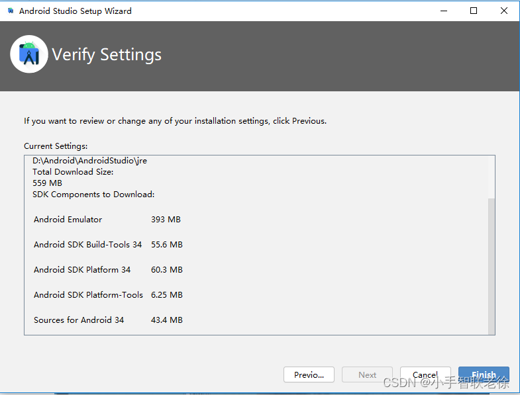Image resolution: width=520 pixels, height=395 pixels.
Task: Click the SDK Components to Download heading
Action: [x=93, y=195]
